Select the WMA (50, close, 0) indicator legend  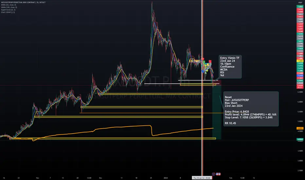coord(9,5)
